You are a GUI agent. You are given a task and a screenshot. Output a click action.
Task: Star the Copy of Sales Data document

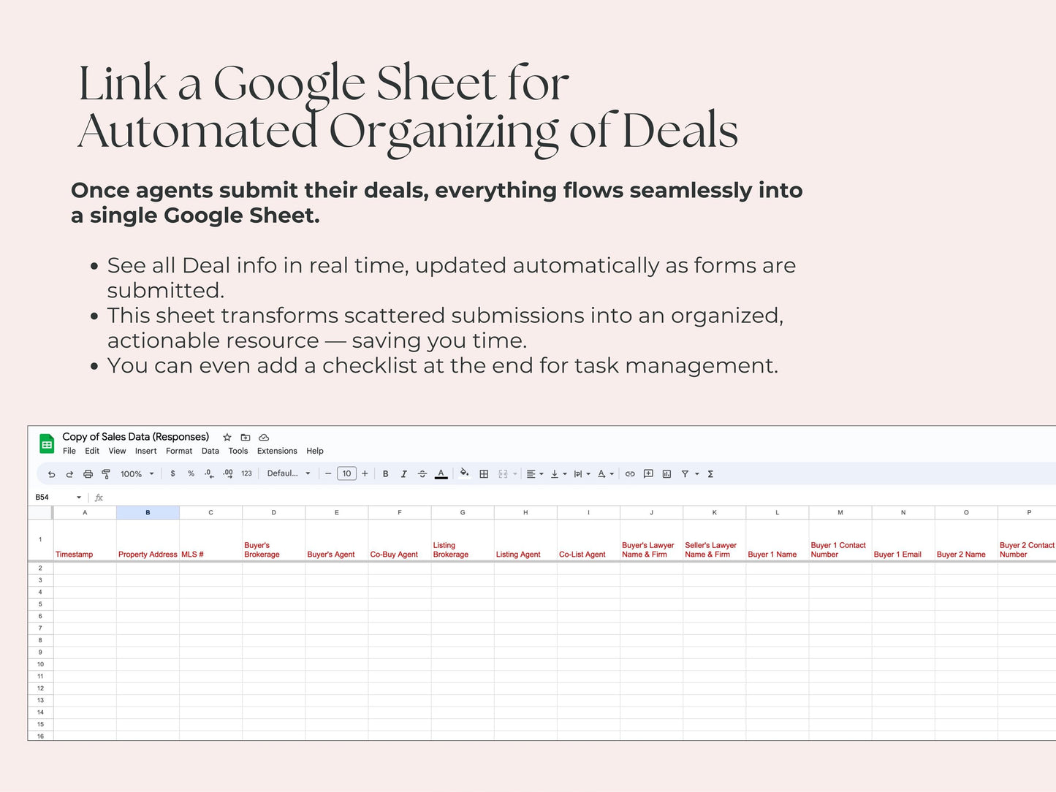point(227,437)
